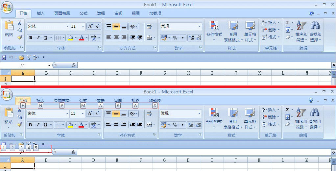Viewport: 336px width, 171px height.
Task: Open the borders dropdown arrow in upper window
Action: (63, 38)
